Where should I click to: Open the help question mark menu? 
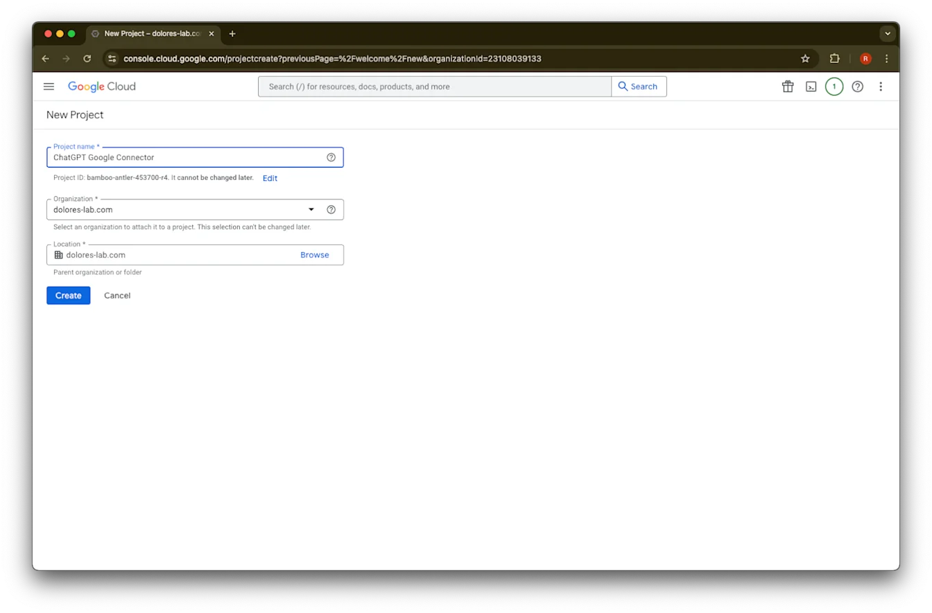pos(857,87)
